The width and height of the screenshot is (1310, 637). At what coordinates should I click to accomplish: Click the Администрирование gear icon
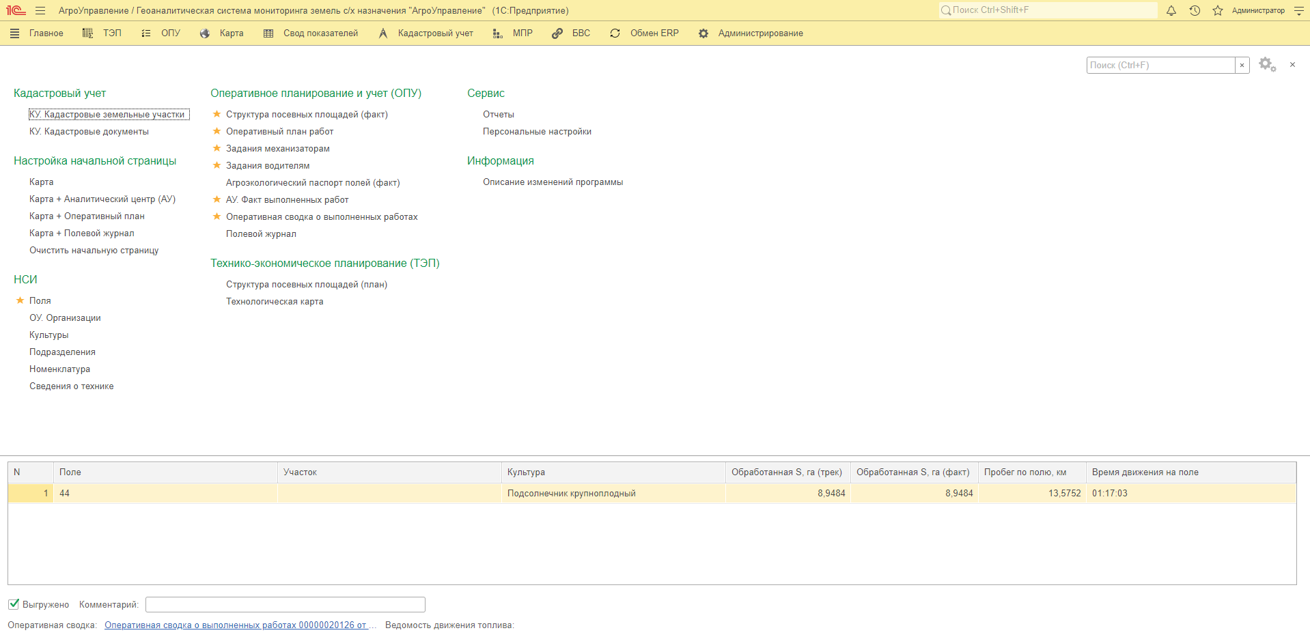703,33
